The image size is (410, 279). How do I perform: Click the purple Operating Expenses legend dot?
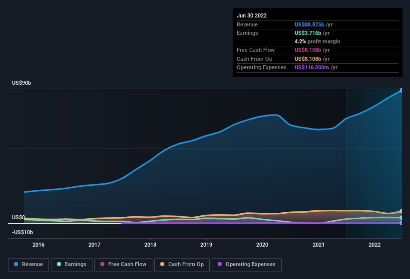pos(220,264)
